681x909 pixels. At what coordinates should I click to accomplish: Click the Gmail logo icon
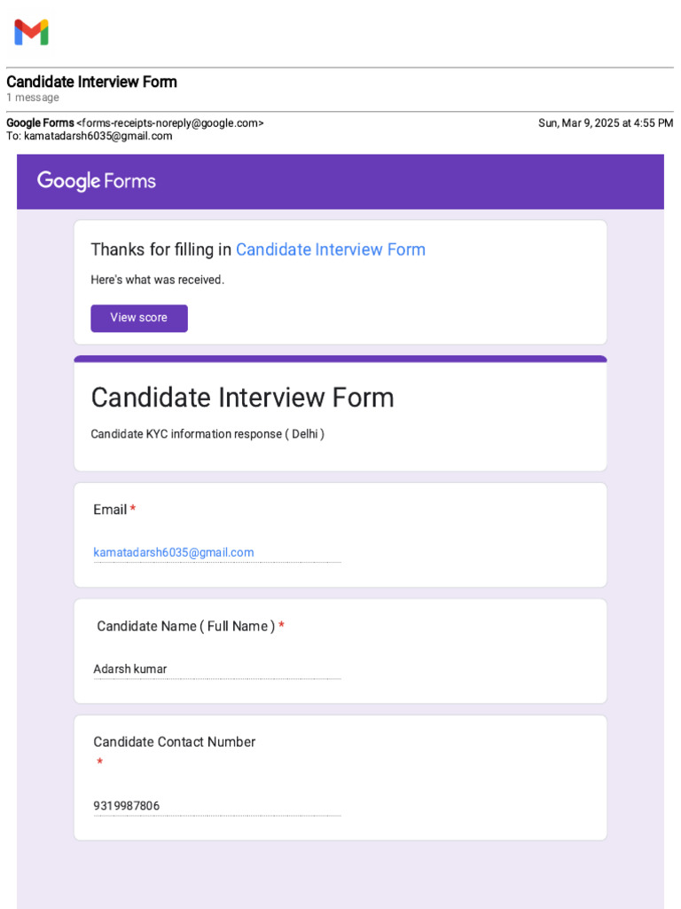coord(31,33)
